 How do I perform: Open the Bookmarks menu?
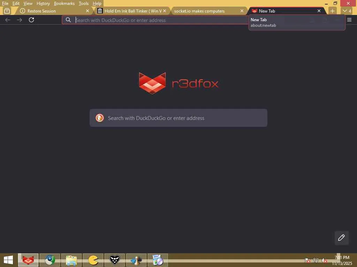click(x=64, y=3)
